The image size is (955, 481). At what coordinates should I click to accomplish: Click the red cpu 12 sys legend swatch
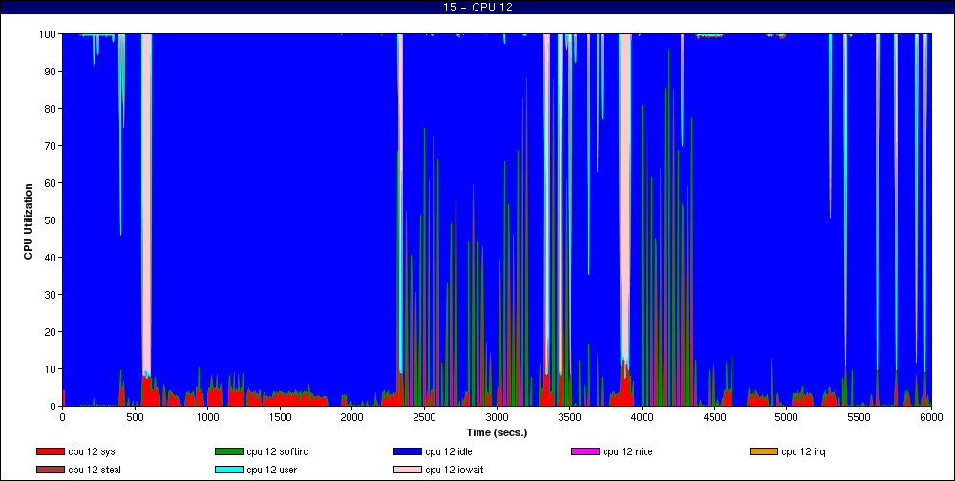(50, 451)
